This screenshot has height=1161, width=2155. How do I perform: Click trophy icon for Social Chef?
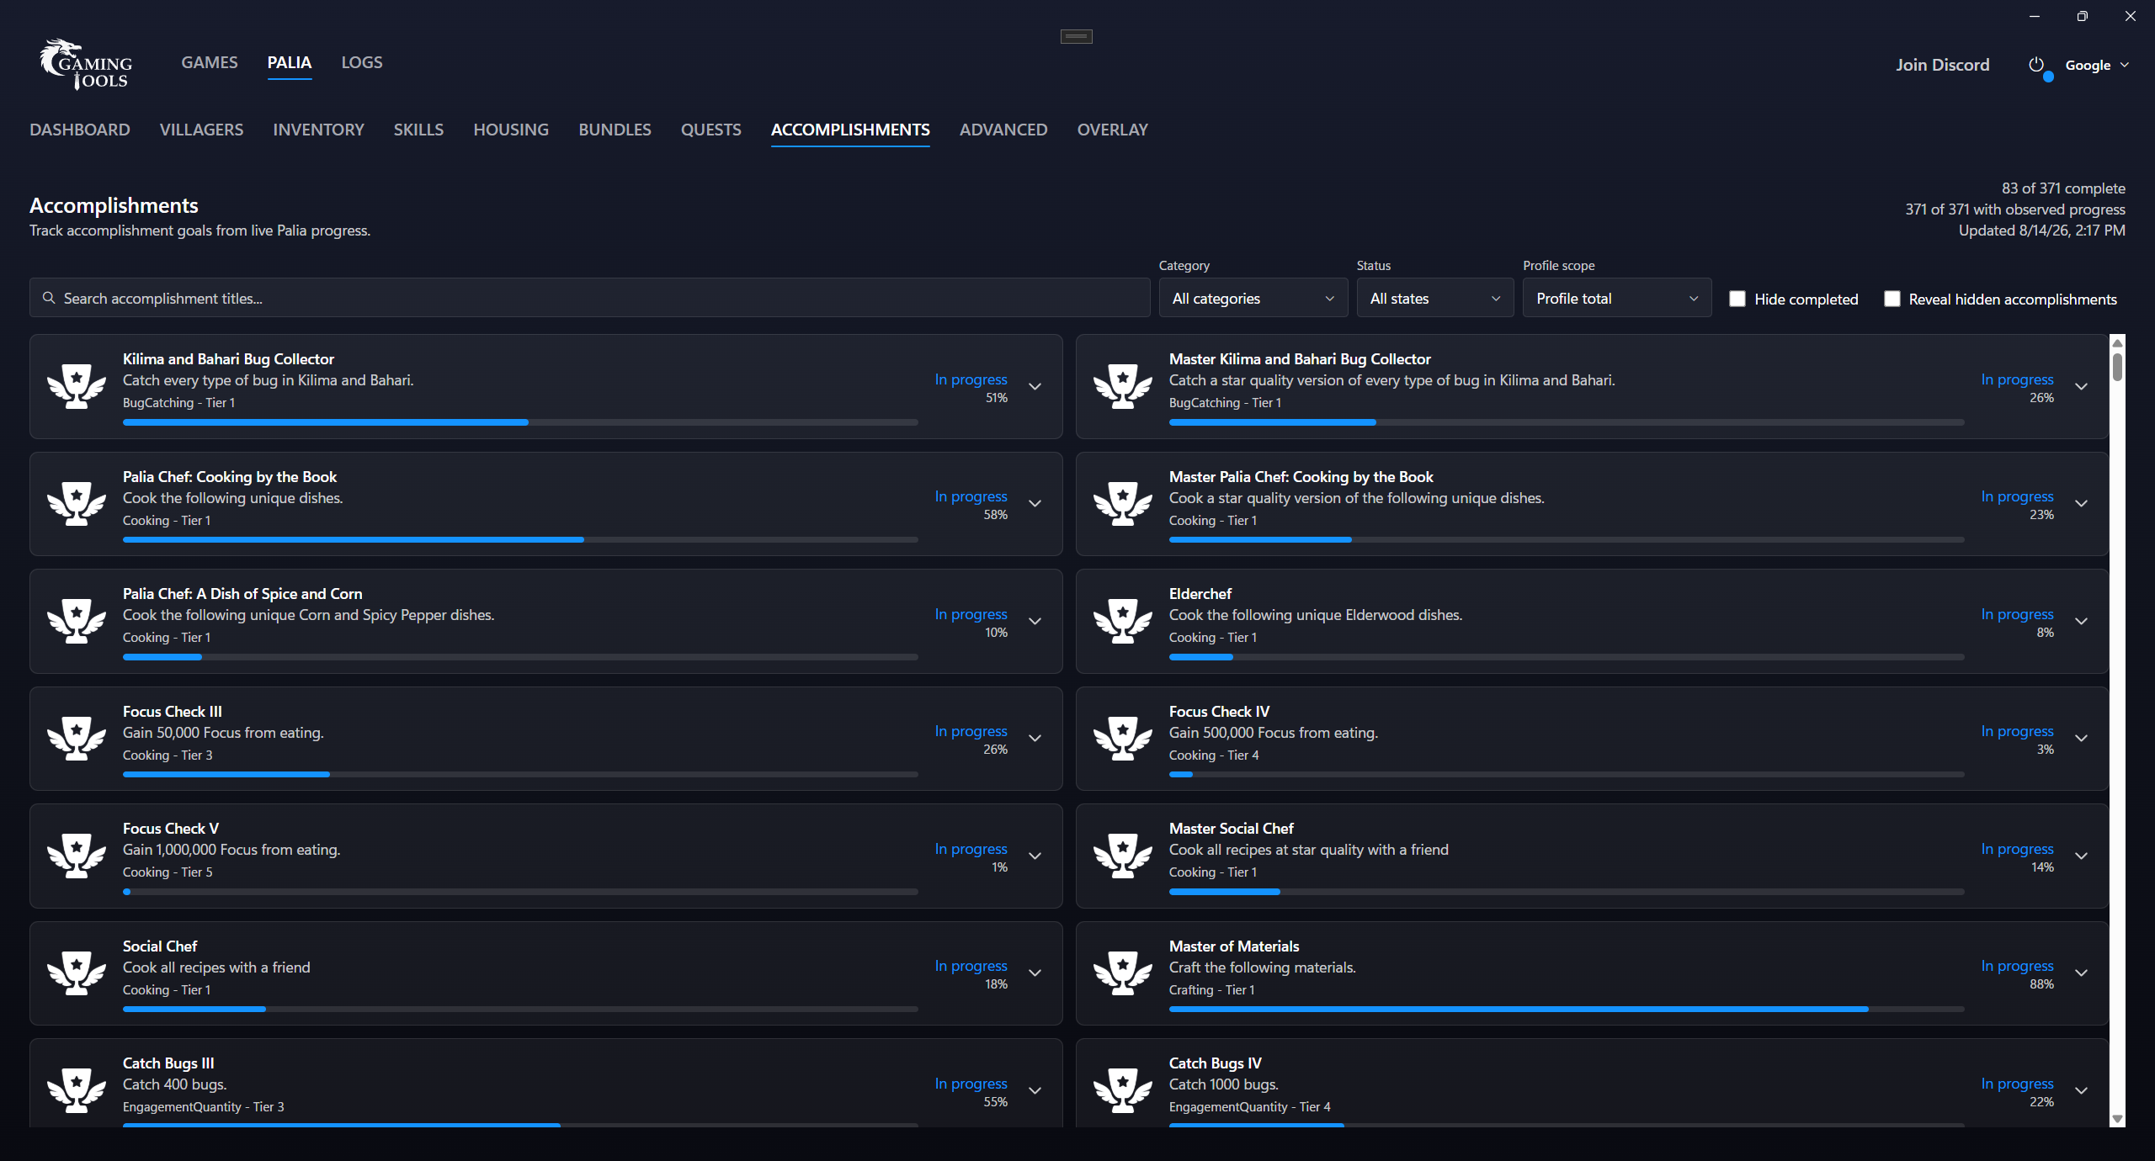77,973
